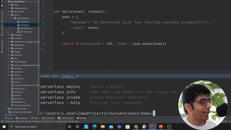Click the status bar tool-window toggle icon

tap(2, 121)
